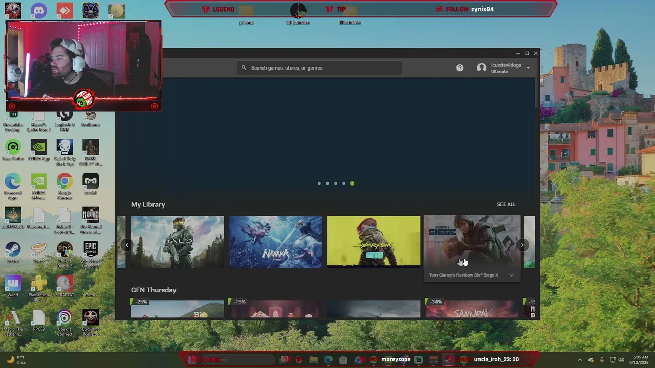Launch Call of Duty Black Ops shortcut
The image size is (655, 368).
click(64, 152)
